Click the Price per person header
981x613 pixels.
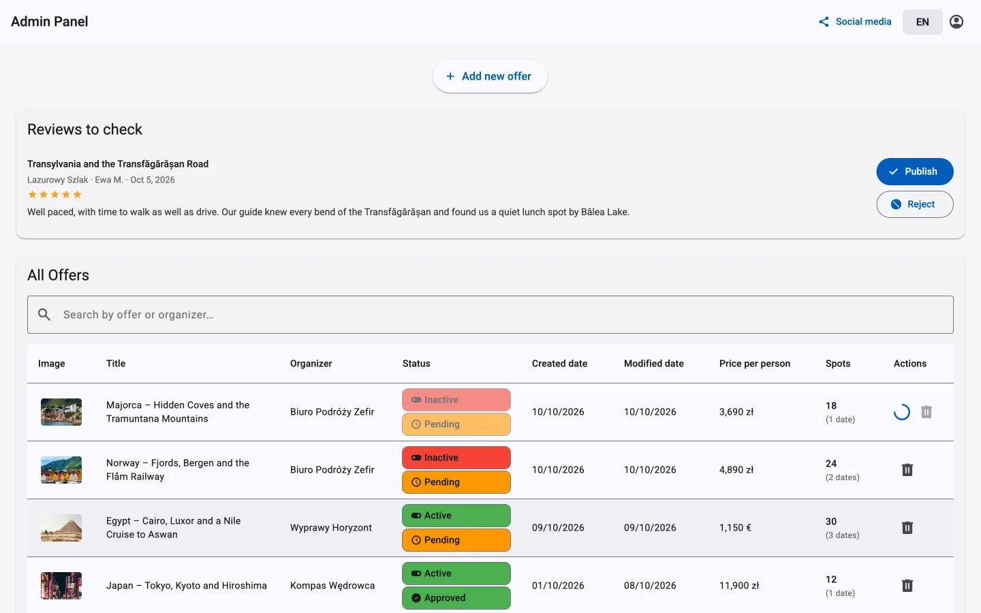[x=755, y=364]
